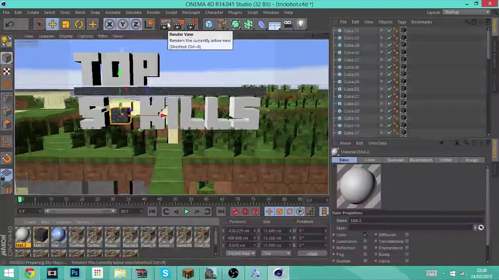
Task: Click Render View icon
Action: (165, 24)
